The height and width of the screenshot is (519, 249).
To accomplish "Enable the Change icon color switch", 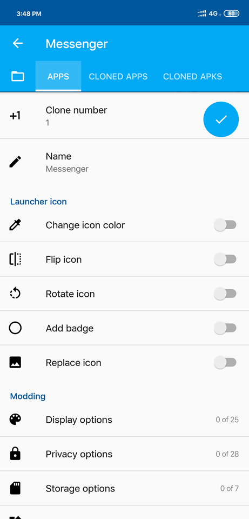I will coord(225,225).
